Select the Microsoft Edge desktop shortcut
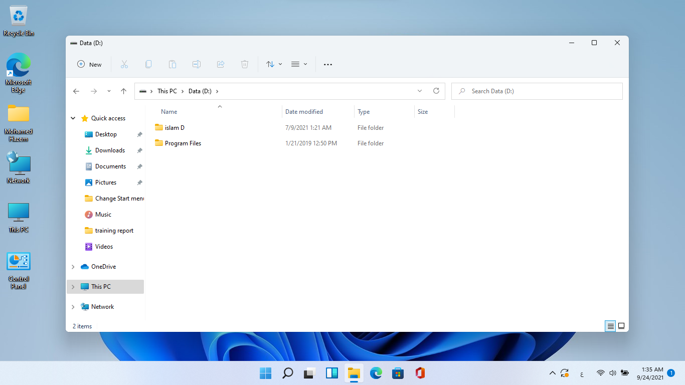The image size is (685, 385). [19, 73]
